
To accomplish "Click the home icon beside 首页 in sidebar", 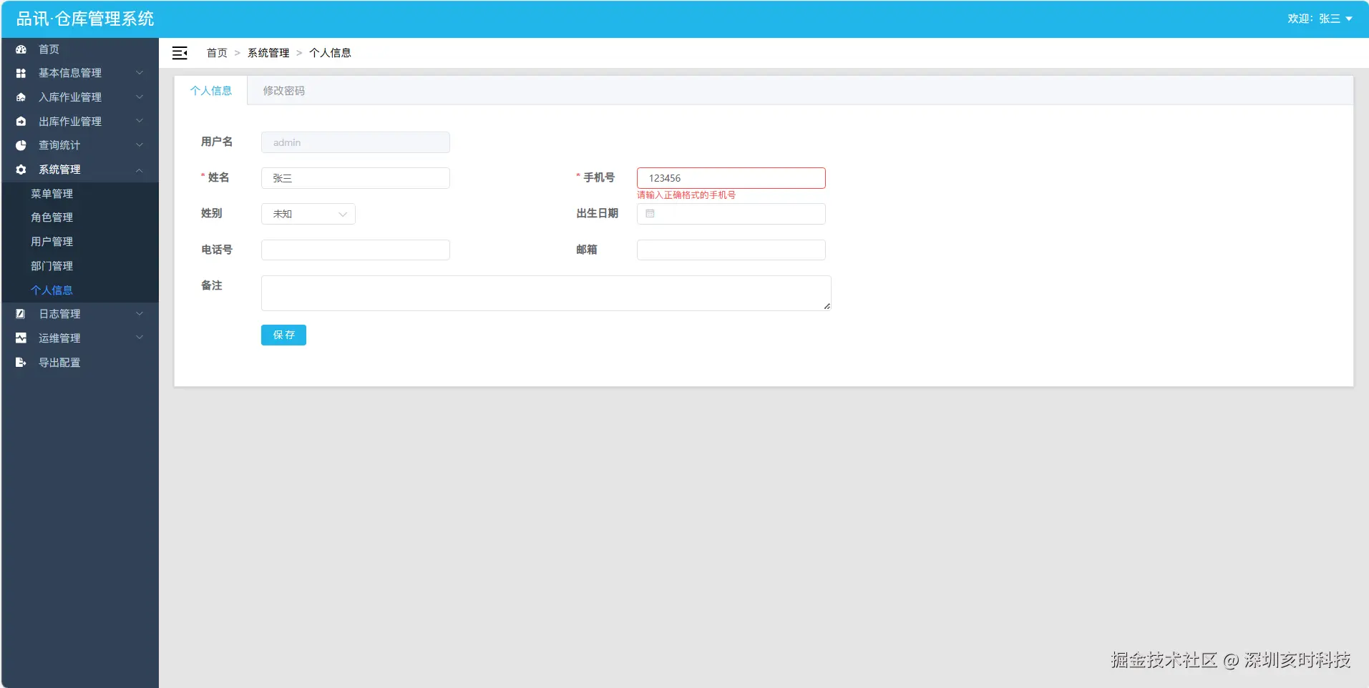I will [x=21, y=49].
